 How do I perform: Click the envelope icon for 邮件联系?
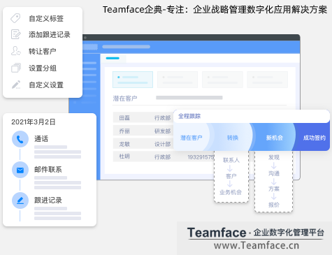[20, 170]
